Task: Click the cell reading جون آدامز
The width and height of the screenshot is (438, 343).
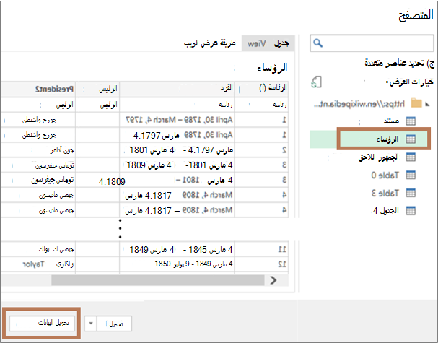Action: tap(38, 150)
